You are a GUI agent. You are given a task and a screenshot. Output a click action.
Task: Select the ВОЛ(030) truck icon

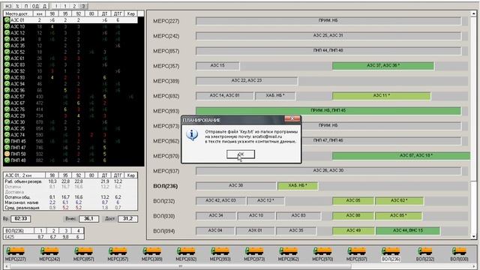(459, 251)
